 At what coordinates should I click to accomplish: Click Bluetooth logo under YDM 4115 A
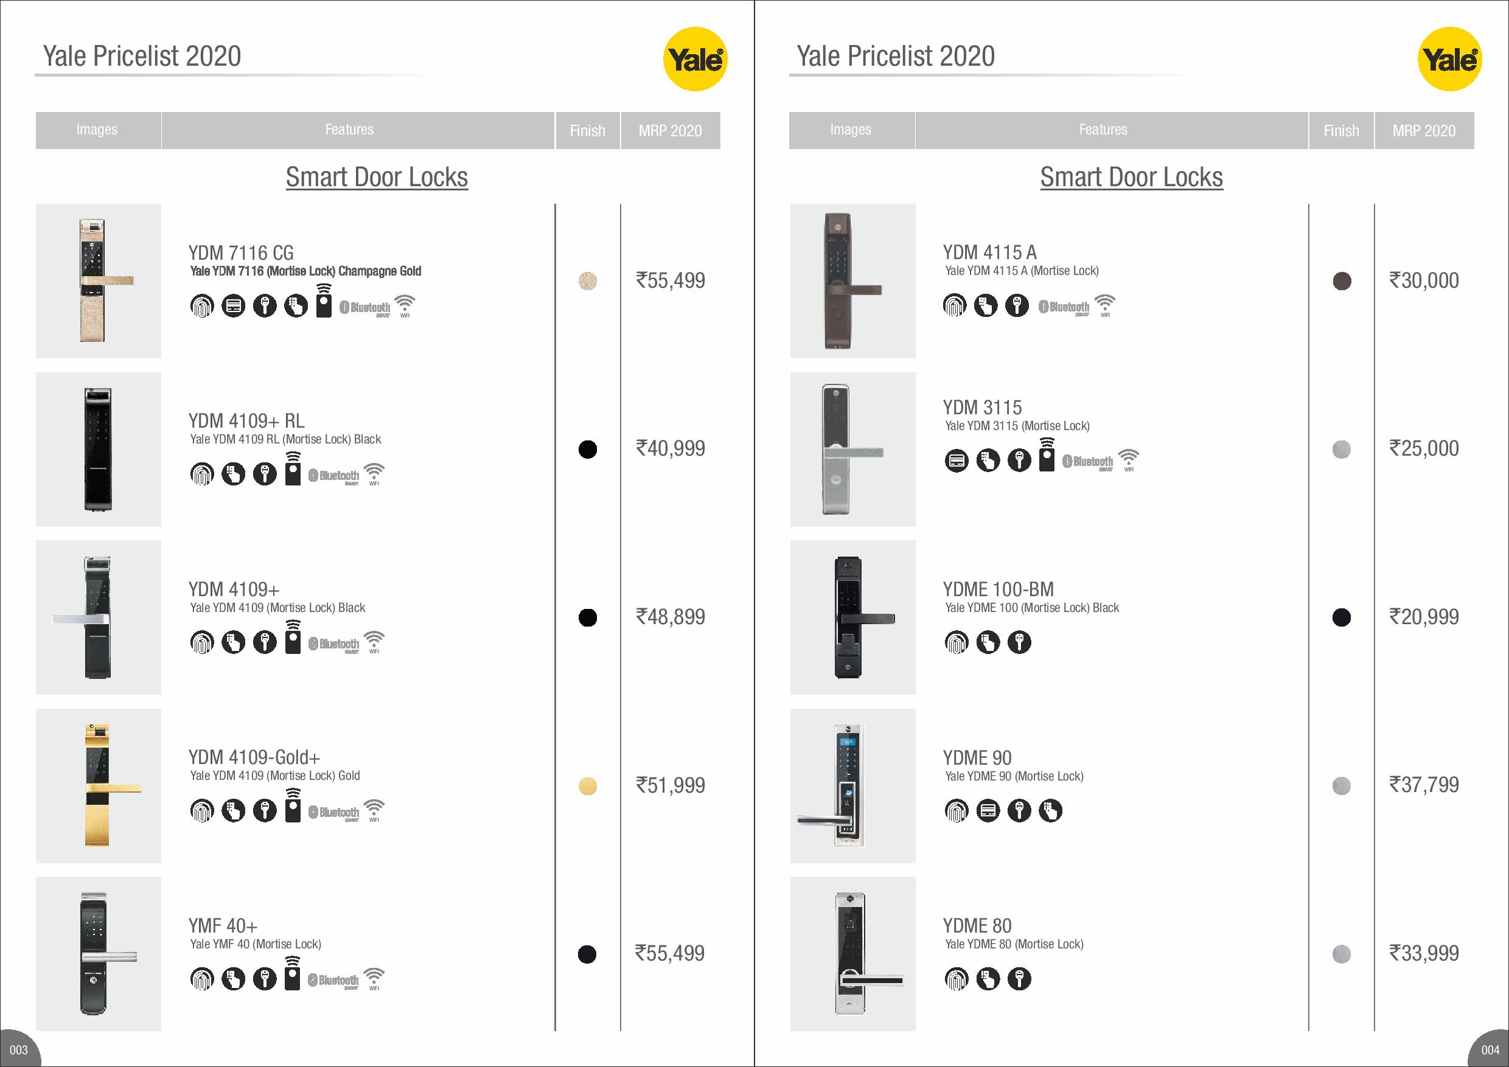[x=1064, y=307]
